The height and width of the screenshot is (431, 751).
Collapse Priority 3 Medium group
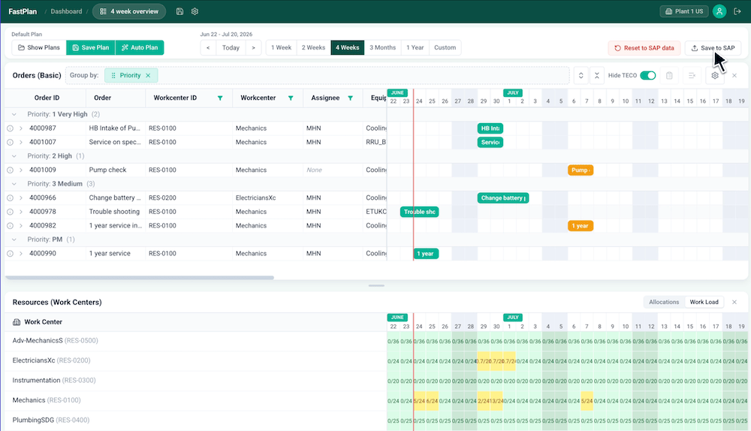(x=14, y=183)
